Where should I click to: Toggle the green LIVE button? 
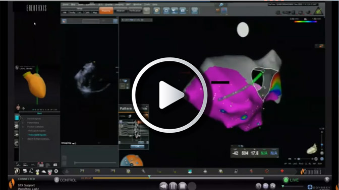coord(291,180)
